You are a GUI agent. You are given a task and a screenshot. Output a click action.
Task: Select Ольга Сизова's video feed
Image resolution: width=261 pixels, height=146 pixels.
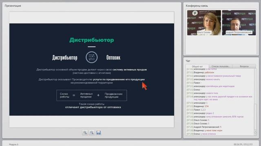(204, 23)
